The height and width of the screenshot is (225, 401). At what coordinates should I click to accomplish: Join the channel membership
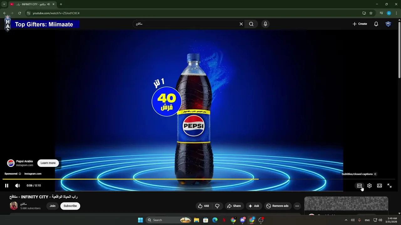[x=52, y=206]
